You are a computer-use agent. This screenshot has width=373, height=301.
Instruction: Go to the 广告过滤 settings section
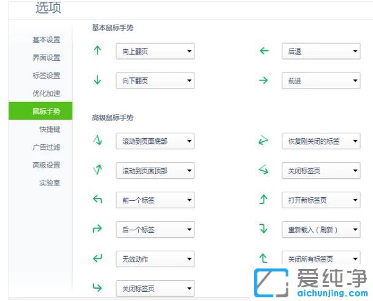(46, 147)
